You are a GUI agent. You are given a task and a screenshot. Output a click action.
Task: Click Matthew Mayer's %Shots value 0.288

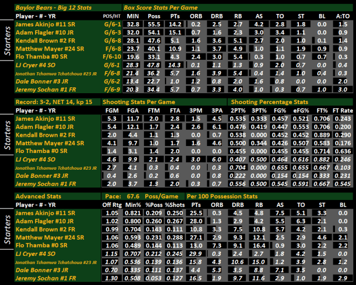click(175, 238)
